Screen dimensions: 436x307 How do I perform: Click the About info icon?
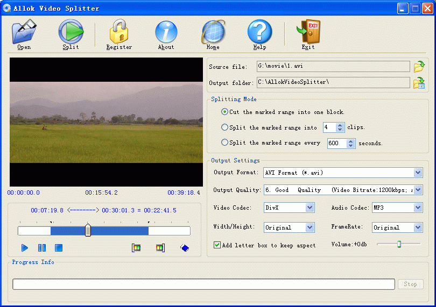click(x=166, y=33)
